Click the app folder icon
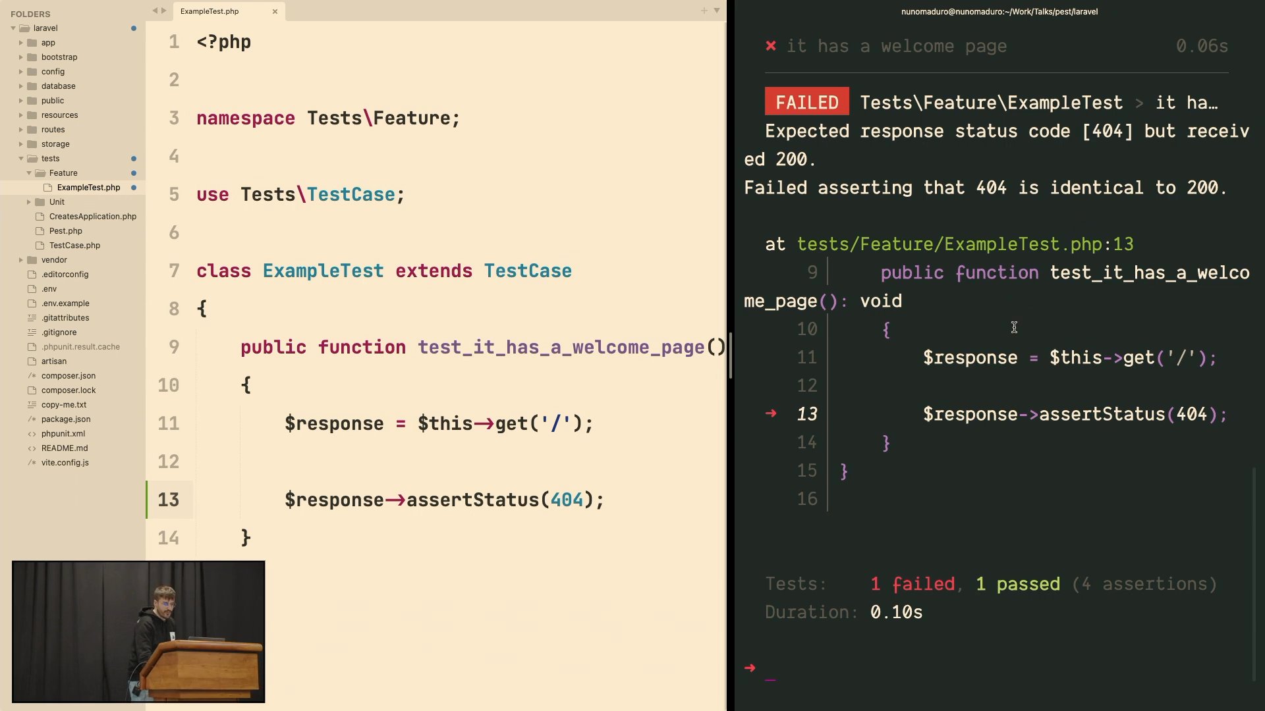 (x=32, y=43)
